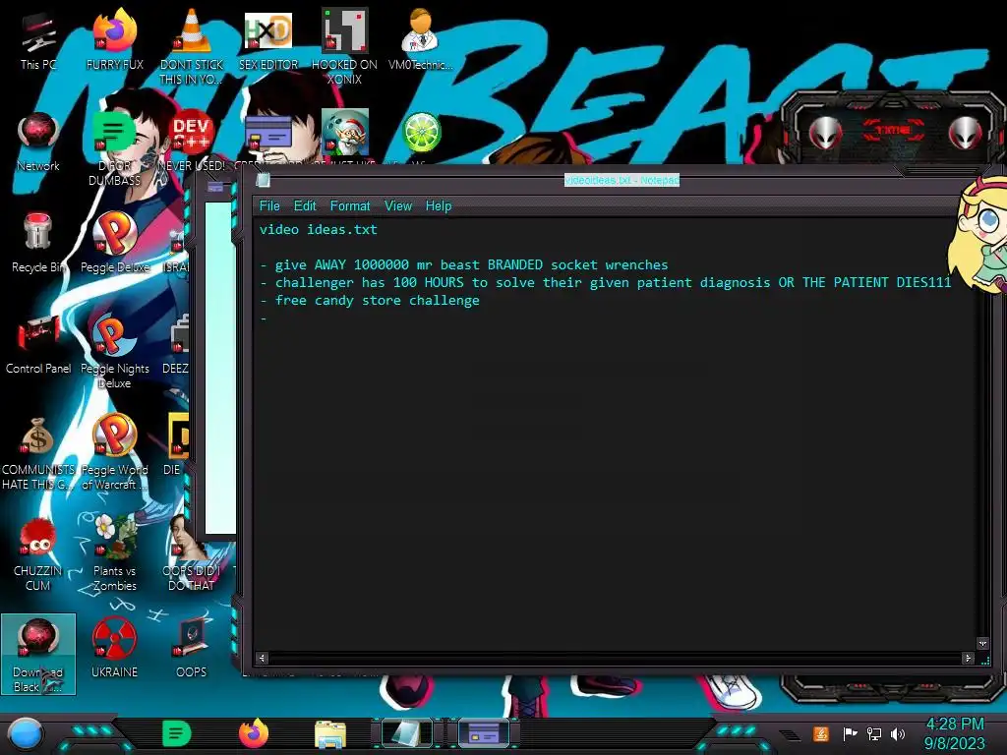The height and width of the screenshot is (755, 1007).
Task: Click text 'video ideas.txt' in editor
Action: click(318, 230)
